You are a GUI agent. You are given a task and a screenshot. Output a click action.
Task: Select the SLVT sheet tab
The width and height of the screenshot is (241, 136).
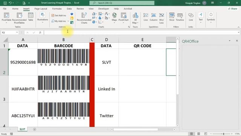[x=22, y=129]
